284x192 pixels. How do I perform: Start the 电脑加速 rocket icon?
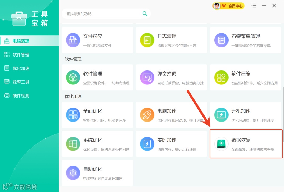pos(147,115)
